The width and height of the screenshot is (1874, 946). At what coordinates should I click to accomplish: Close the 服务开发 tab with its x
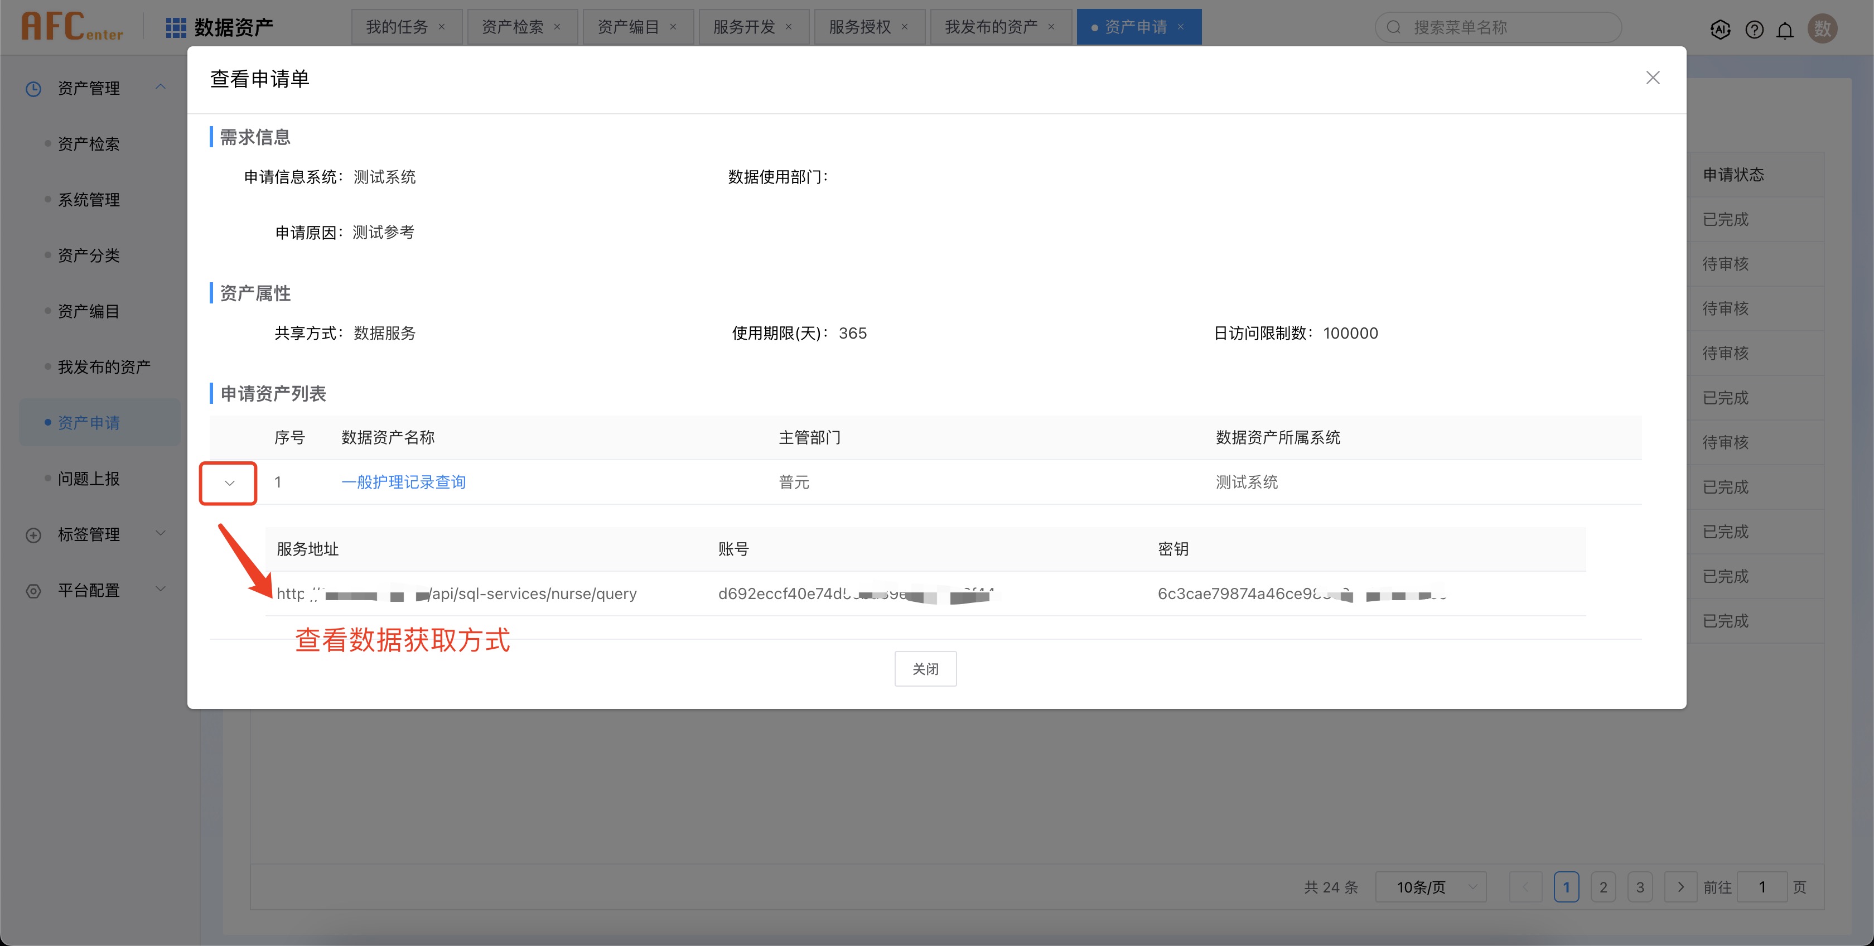(x=789, y=27)
